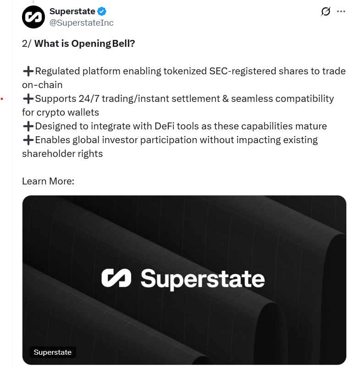
Task: Click the plus icon before Regulated platform line
Action: 28,72
